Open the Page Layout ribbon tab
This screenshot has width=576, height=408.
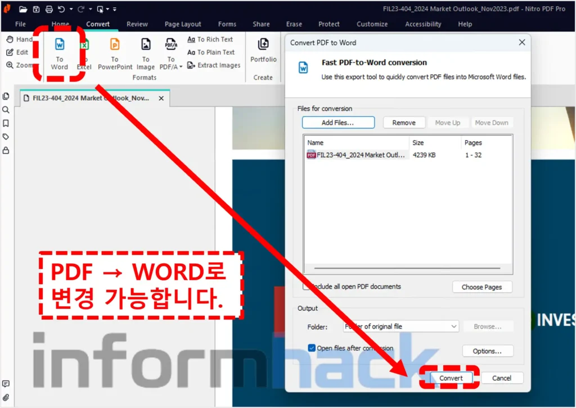coord(183,24)
